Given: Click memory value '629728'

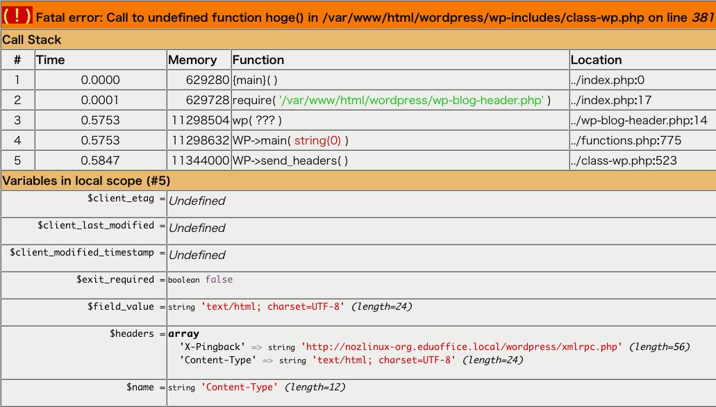Looking at the screenshot, I should (208, 100).
